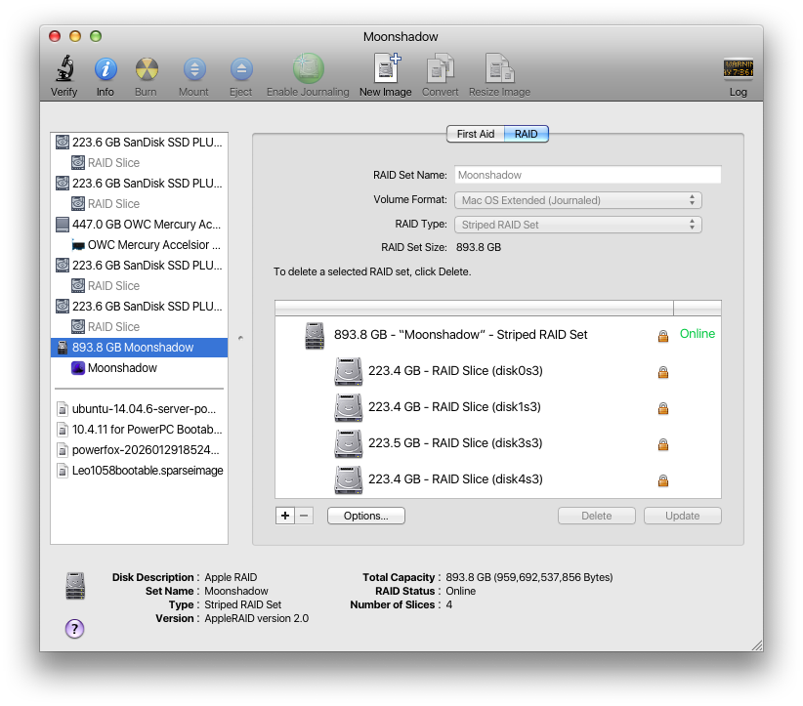
Task: Click the Resize Image toolbar icon
Action: pyautogui.click(x=500, y=70)
